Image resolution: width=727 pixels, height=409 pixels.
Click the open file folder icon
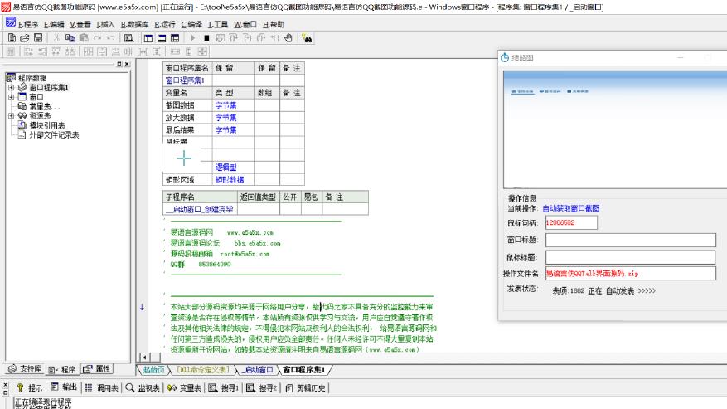tap(25, 37)
